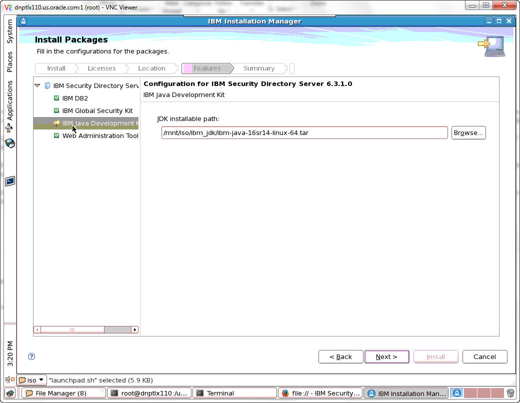
Task: Open the iso location dropdown in File Manager
Action: (x=32, y=380)
